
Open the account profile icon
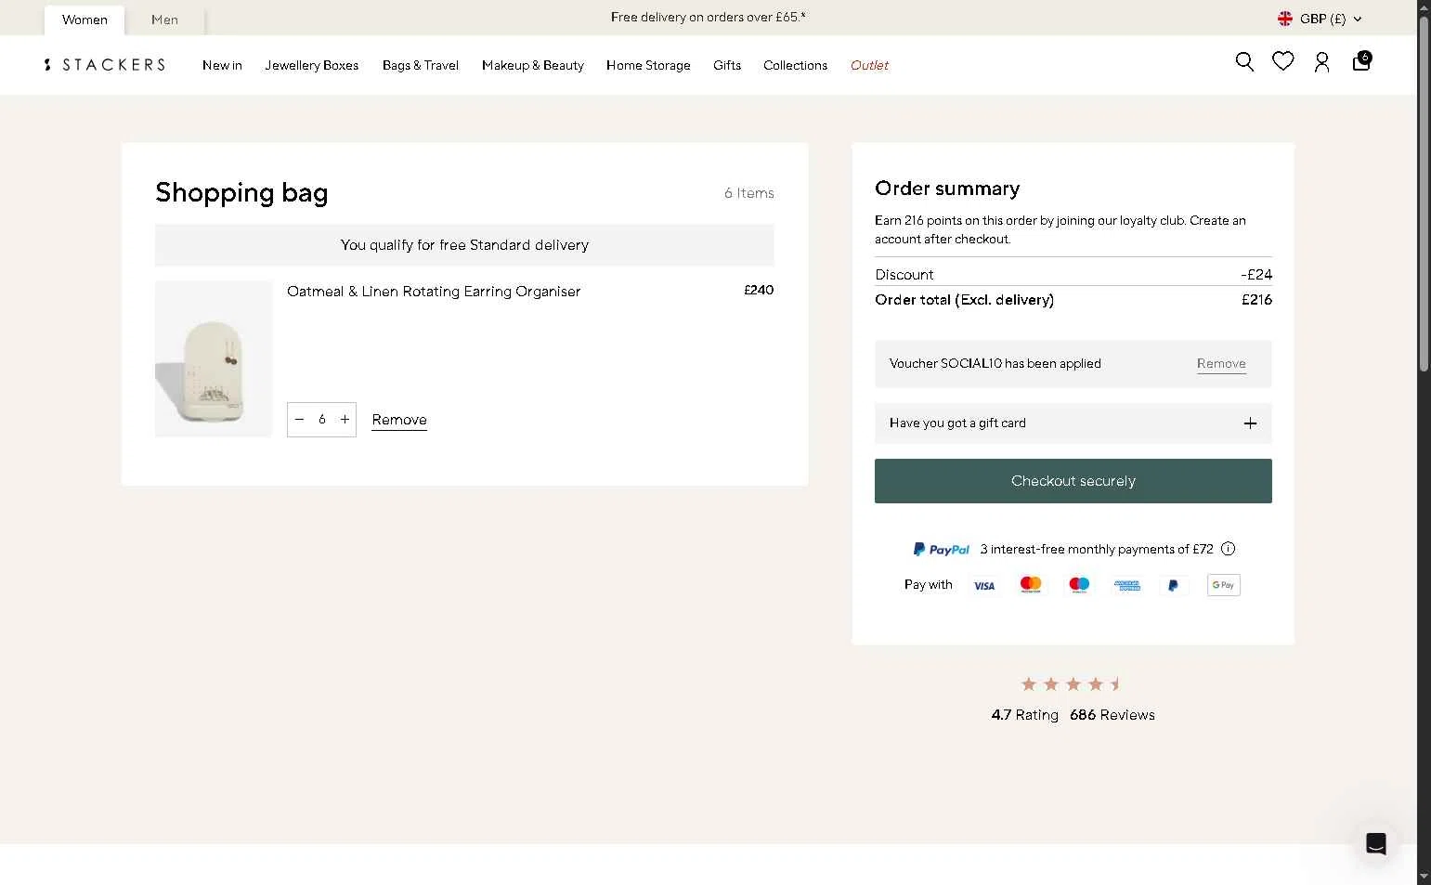1321,62
